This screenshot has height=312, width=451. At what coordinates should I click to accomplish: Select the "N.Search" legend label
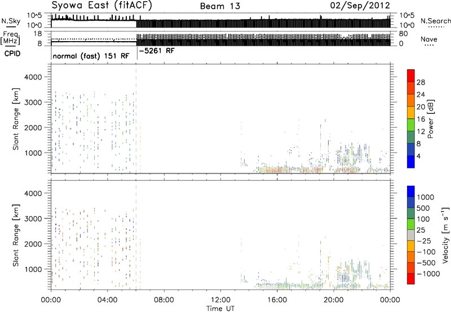pos(435,21)
